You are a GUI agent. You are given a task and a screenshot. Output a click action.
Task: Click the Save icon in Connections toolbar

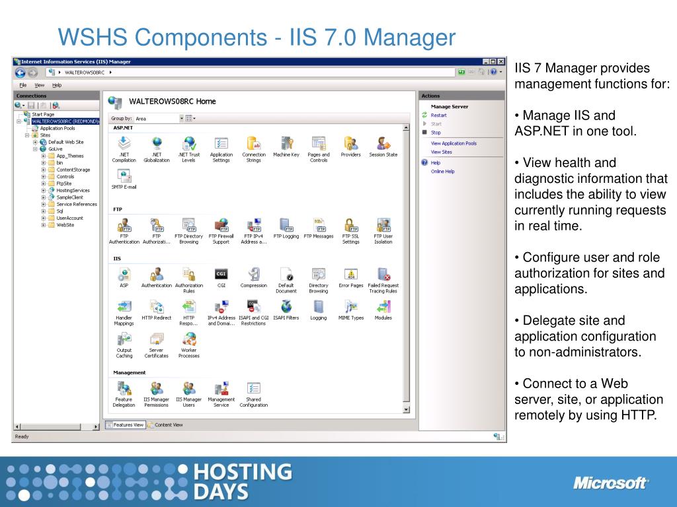tap(31, 106)
